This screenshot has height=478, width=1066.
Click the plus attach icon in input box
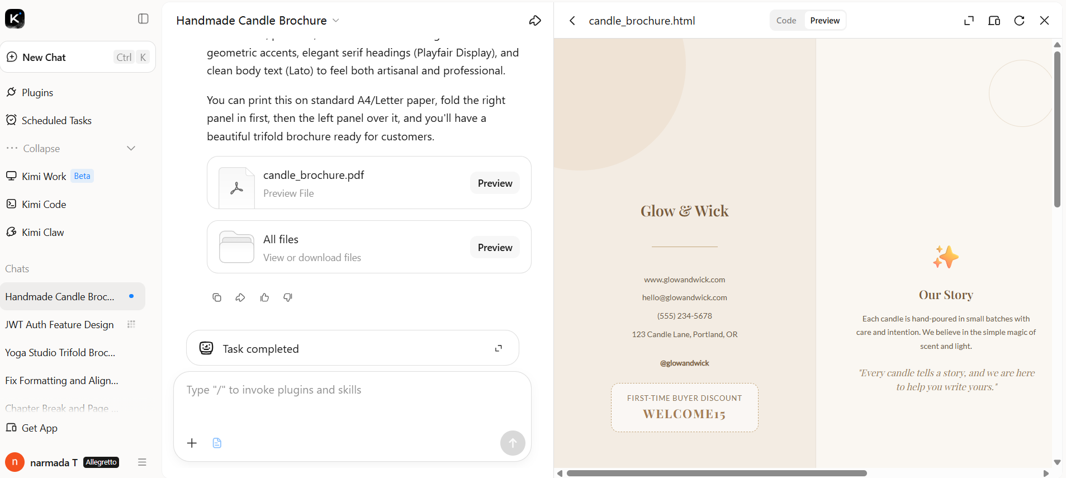pos(192,443)
